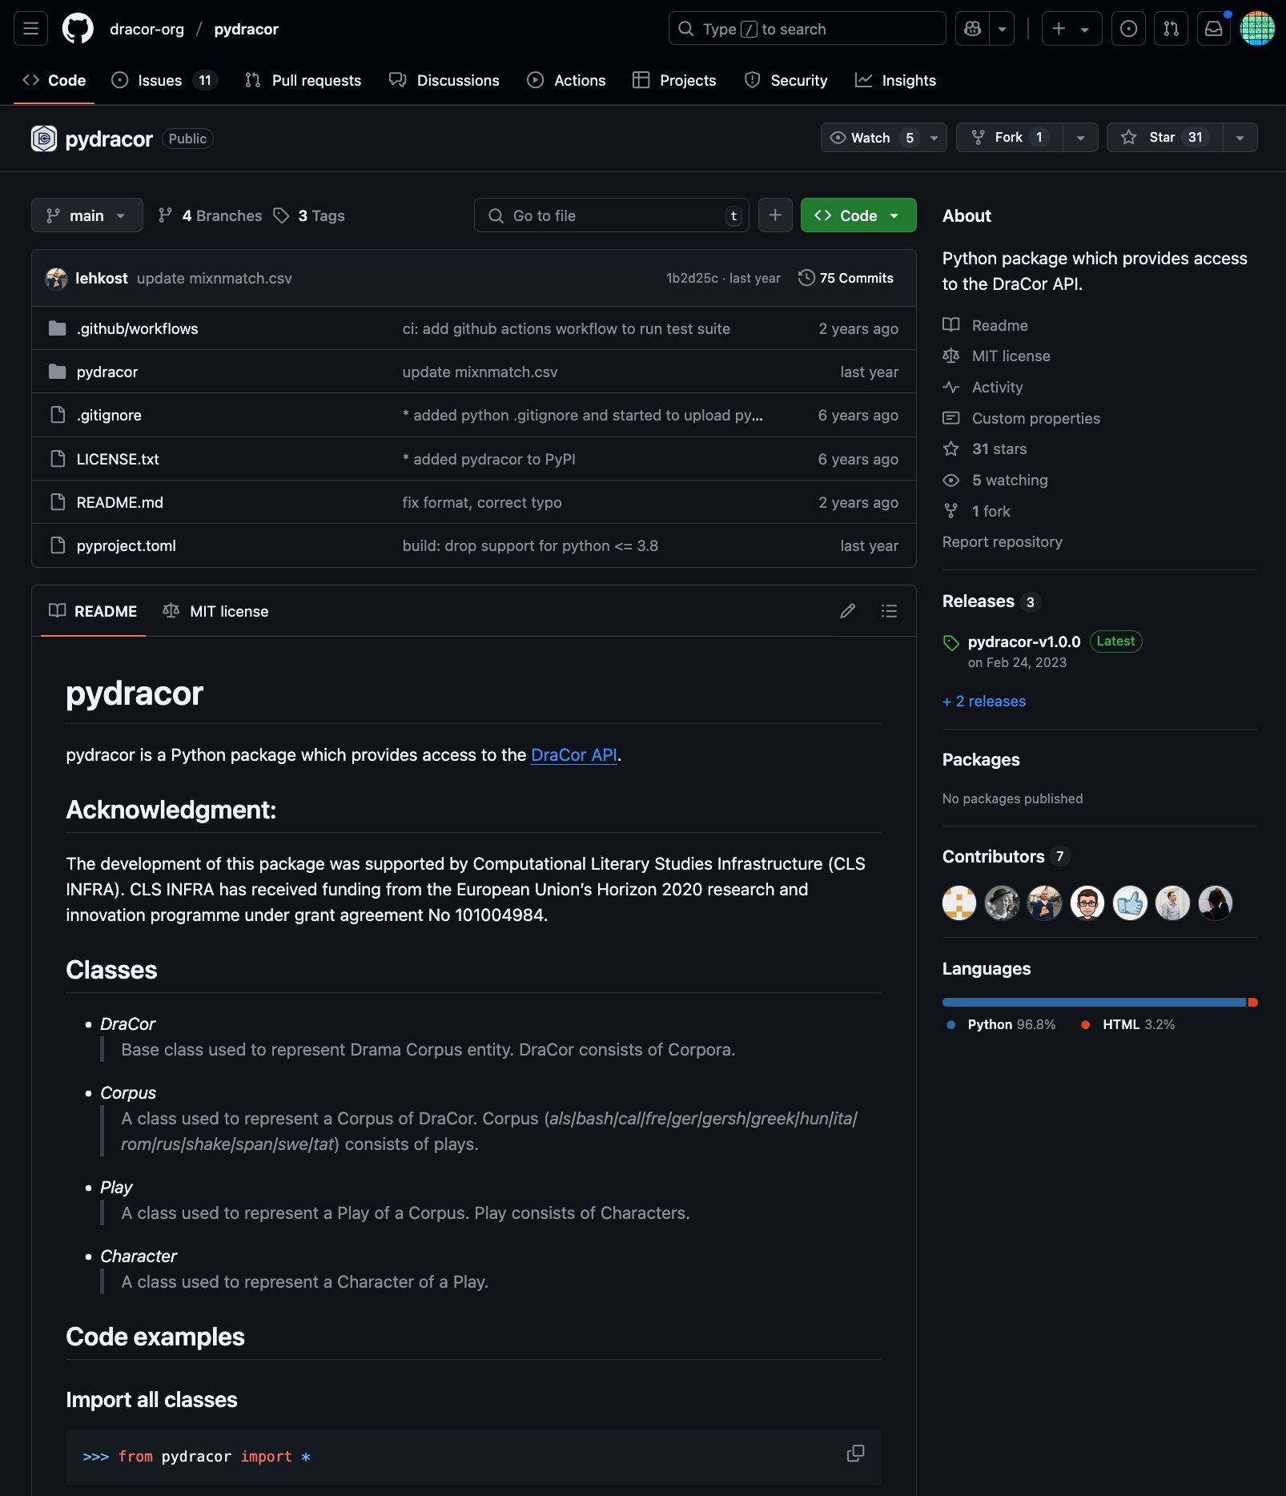Open the .github/workflows folder
The image size is (1286, 1496).
tap(138, 328)
